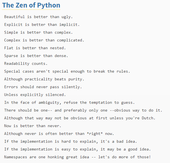Click the line starting "In the face of ambiguity"
The height and width of the screenshot is (163, 170).
click(69, 102)
